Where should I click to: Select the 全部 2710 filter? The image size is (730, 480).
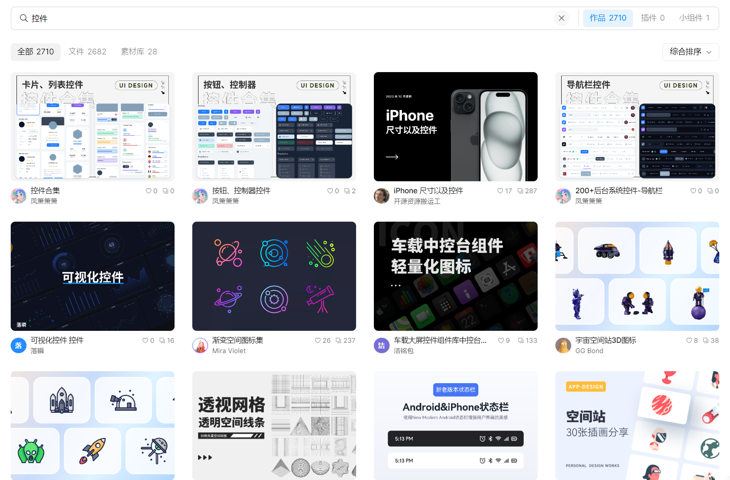[x=35, y=52]
